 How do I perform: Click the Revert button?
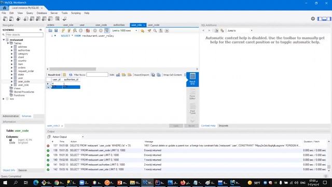pyautogui.click(x=191, y=126)
